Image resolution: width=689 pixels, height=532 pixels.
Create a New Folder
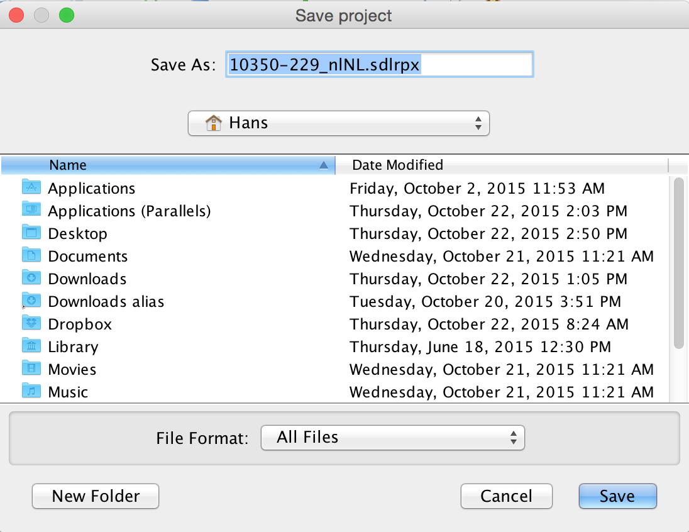[x=96, y=496]
